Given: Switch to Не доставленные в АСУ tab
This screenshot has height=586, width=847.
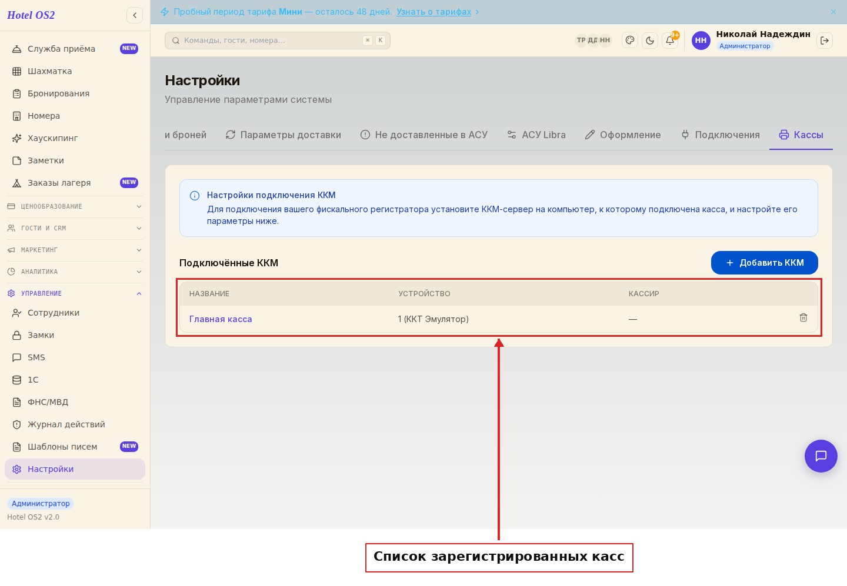Looking at the screenshot, I should pos(424,135).
